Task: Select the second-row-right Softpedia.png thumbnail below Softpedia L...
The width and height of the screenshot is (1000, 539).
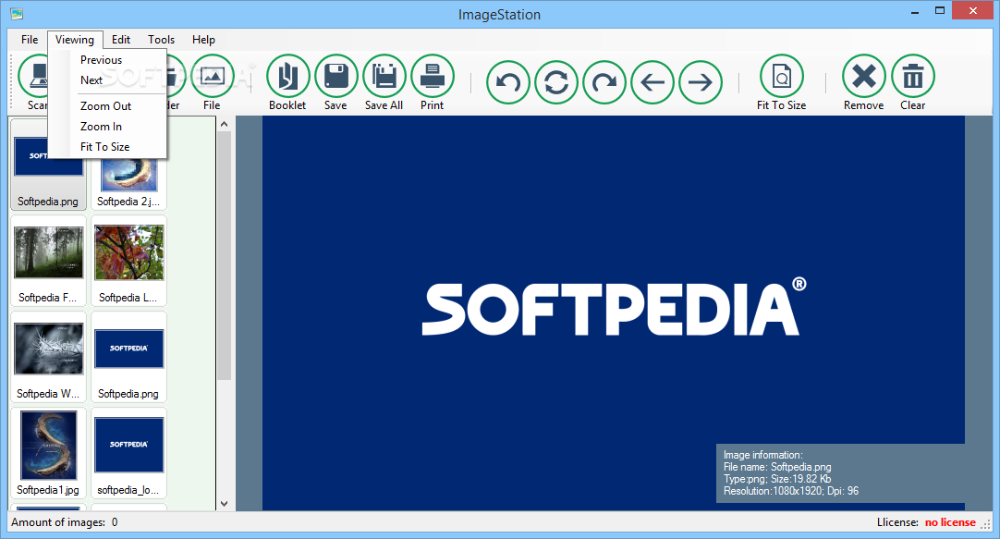Action: pos(128,357)
